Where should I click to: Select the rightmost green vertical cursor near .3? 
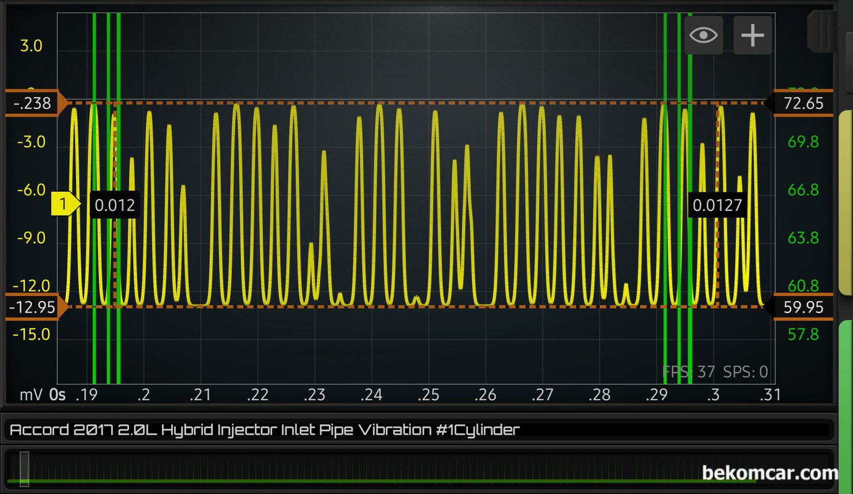(x=690, y=230)
